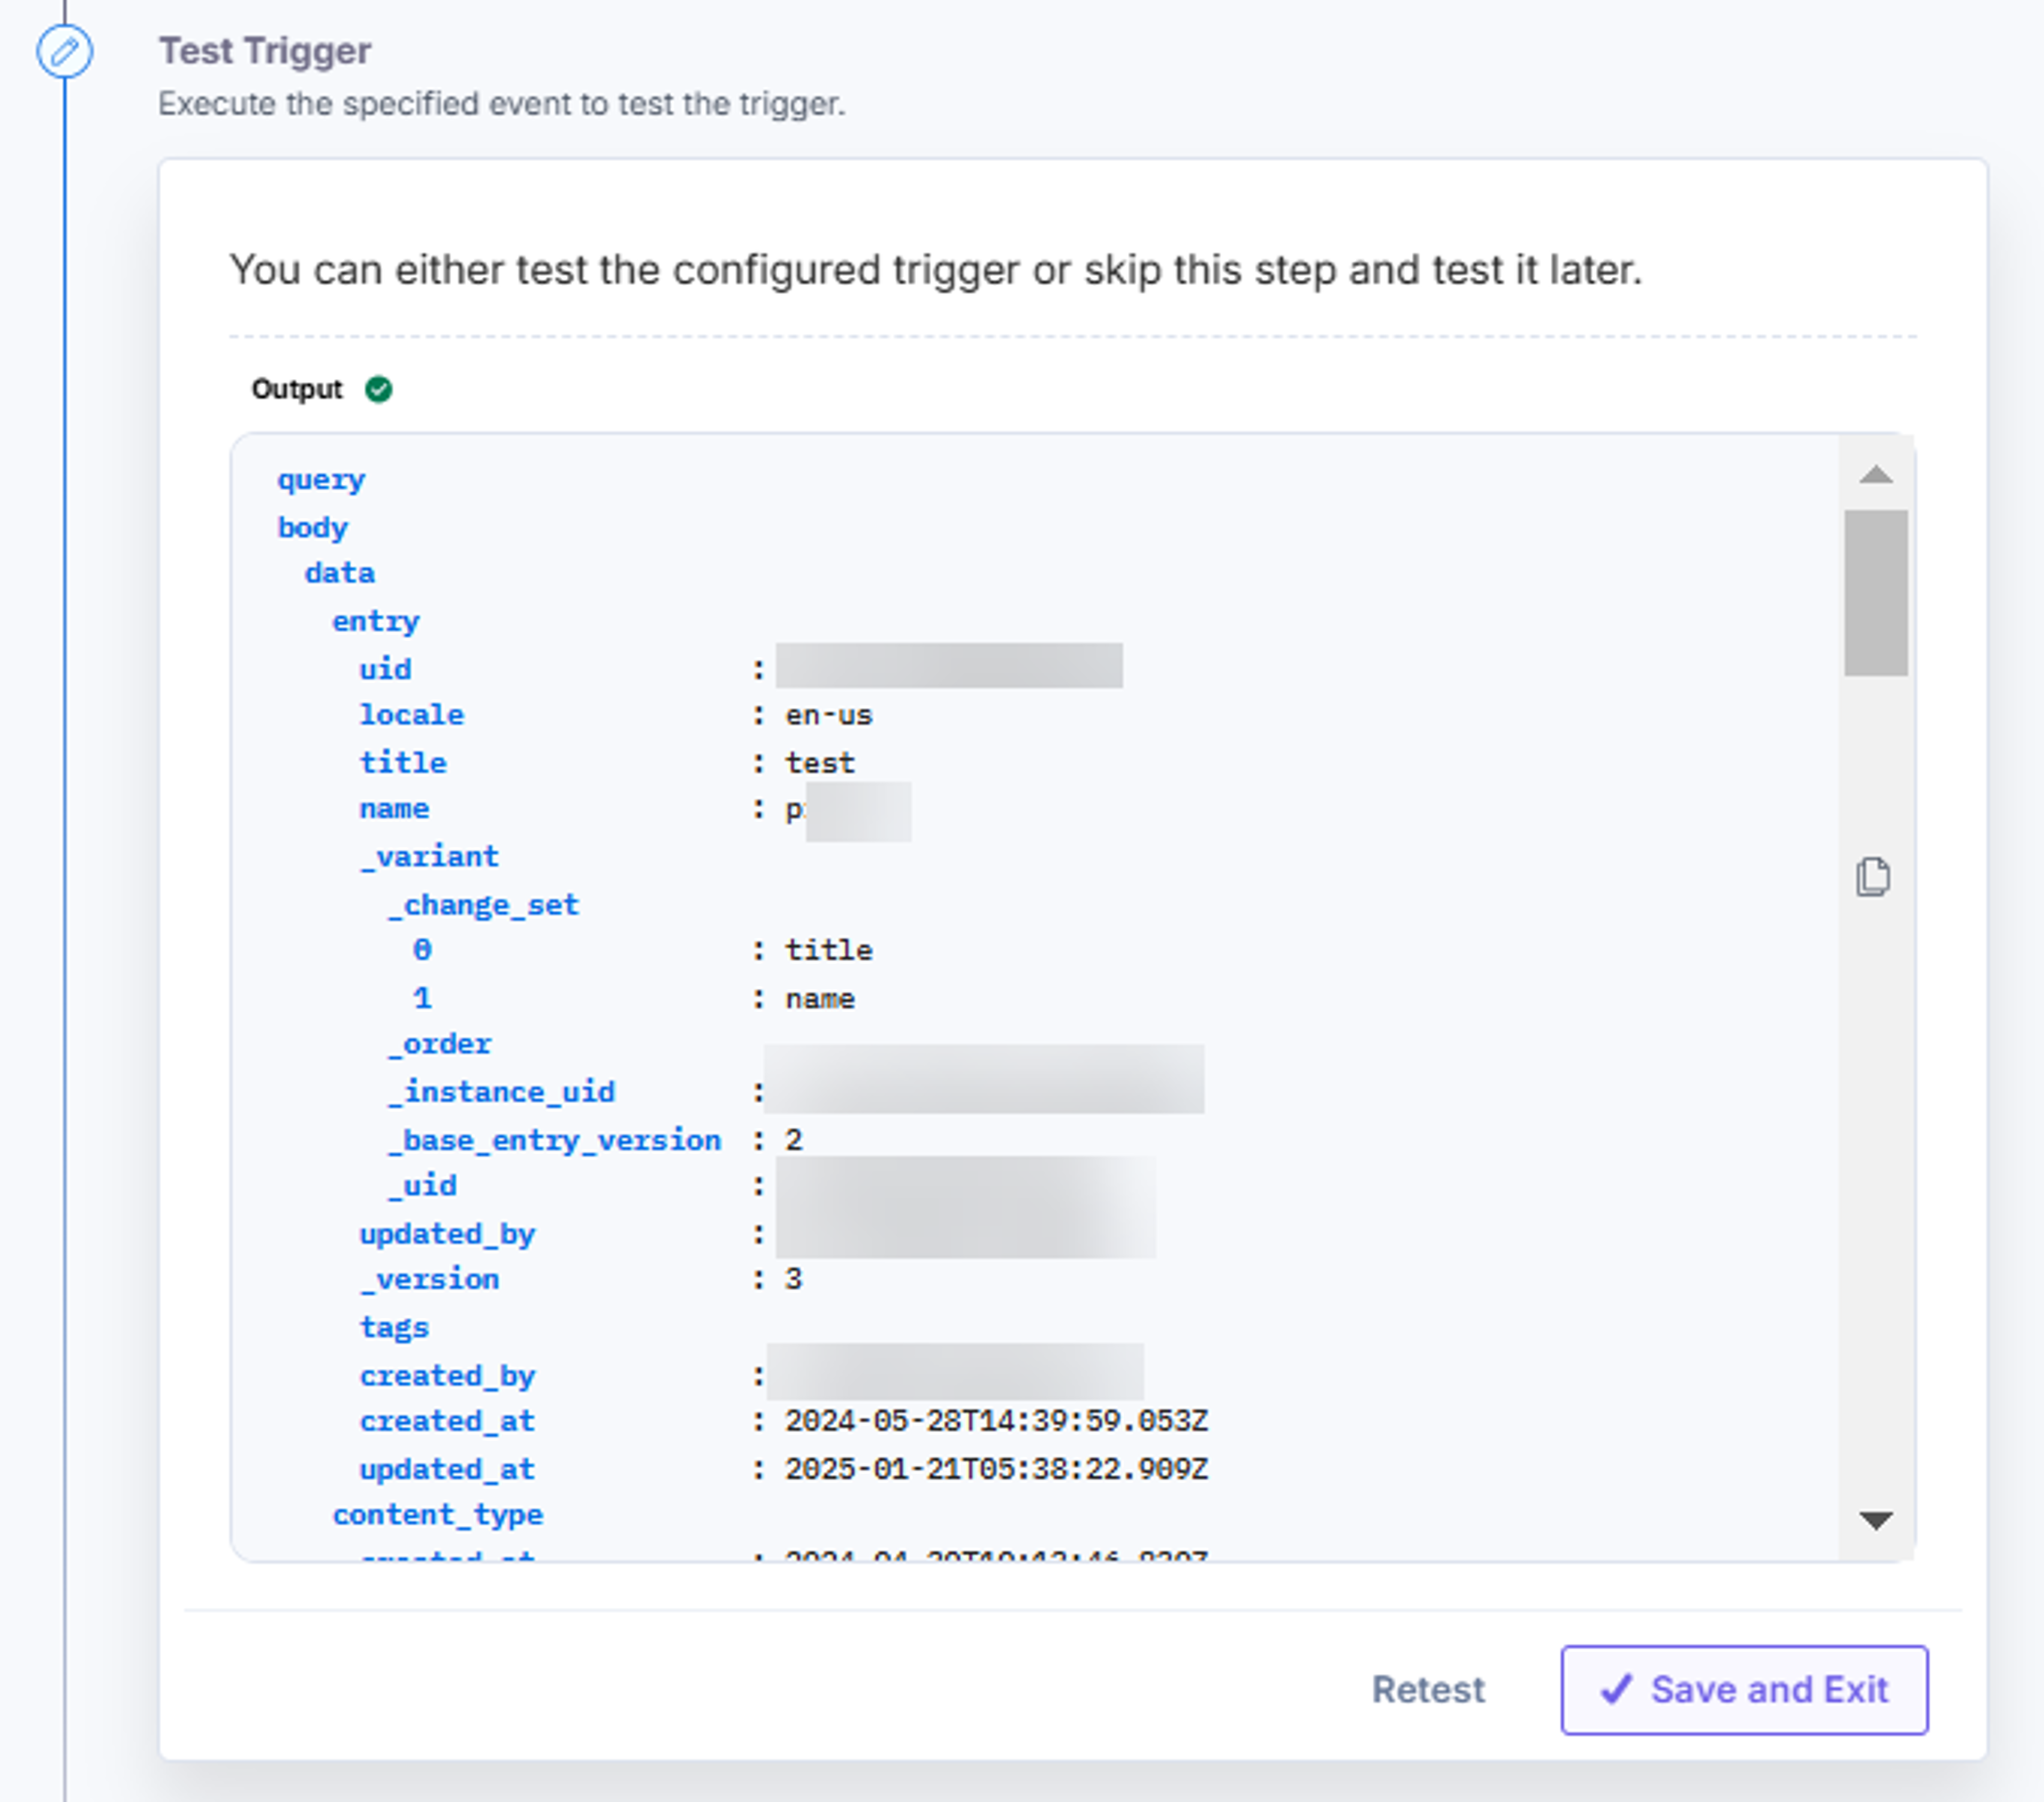
Task: Click the '_version' key
Action: click(429, 1280)
